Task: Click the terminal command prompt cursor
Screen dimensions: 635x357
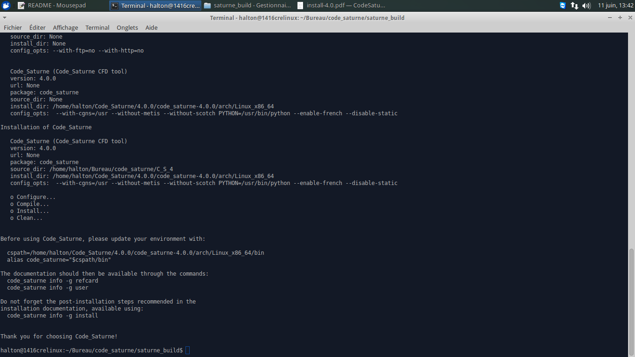Action: (187, 350)
